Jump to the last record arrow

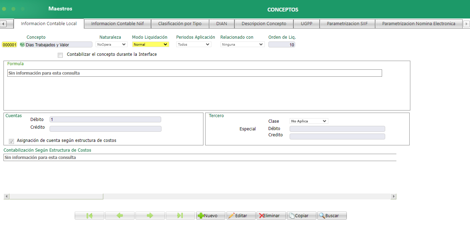pyautogui.click(x=180, y=216)
